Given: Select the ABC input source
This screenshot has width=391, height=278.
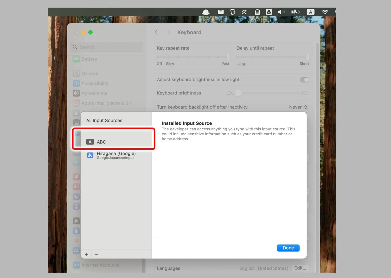Looking at the screenshot, I should coord(116,142).
